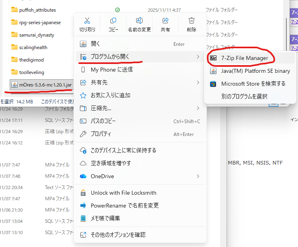This screenshot has height=247, width=298.
Task: Expand the 共有先 submenu
Action: (198, 82)
